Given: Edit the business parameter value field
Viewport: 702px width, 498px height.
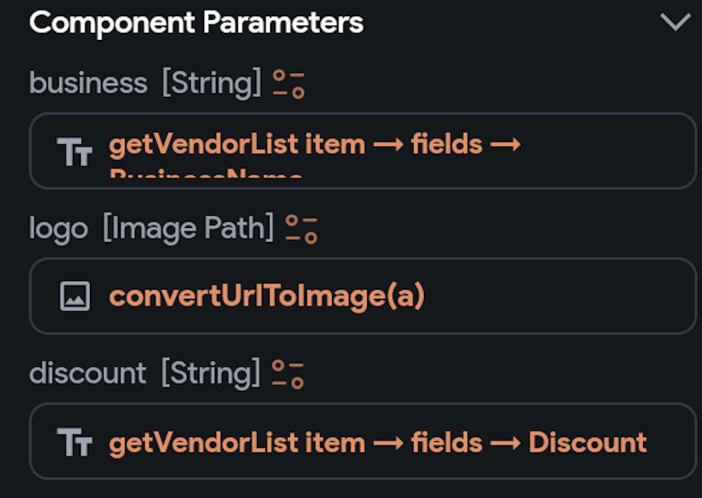Looking at the screenshot, I should (363, 151).
